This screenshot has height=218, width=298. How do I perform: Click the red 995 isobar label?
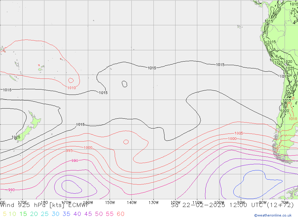tap(69, 151)
